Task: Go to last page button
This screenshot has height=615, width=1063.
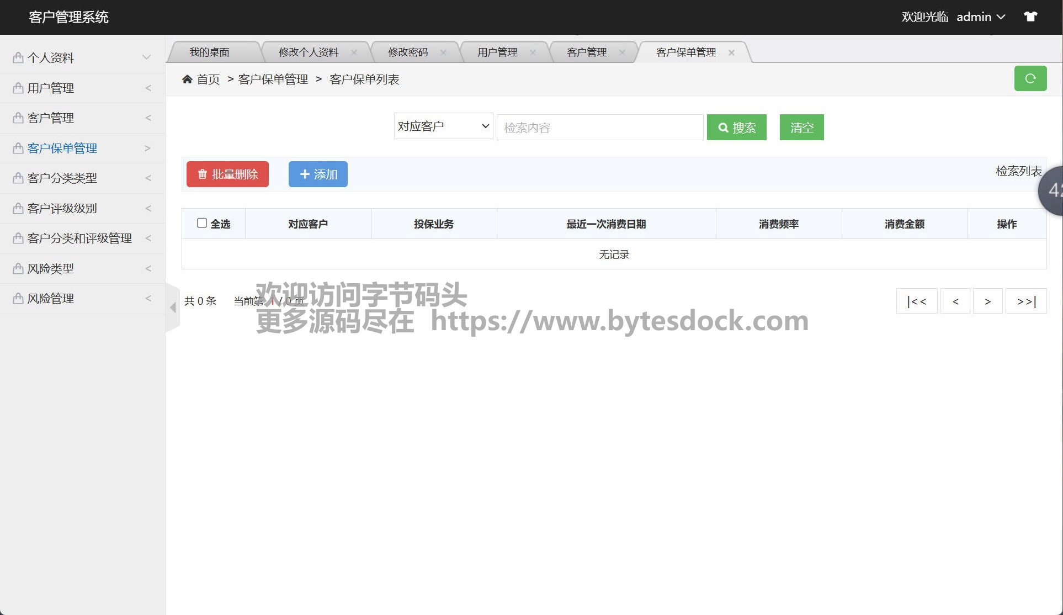Action: click(x=1025, y=301)
